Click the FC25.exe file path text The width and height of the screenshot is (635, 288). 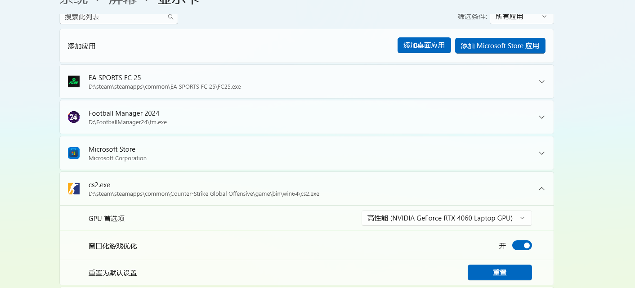coord(165,86)
